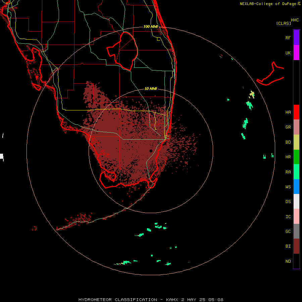Image resolution: width=302 pixels, height=302 pixels.
Task: Click the purple RF color swatch
Action: [296, 38]
